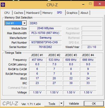This screenshot has width=105, height=108.
Task: Click the empty Buffered field
Action: (x=92, y=38)
